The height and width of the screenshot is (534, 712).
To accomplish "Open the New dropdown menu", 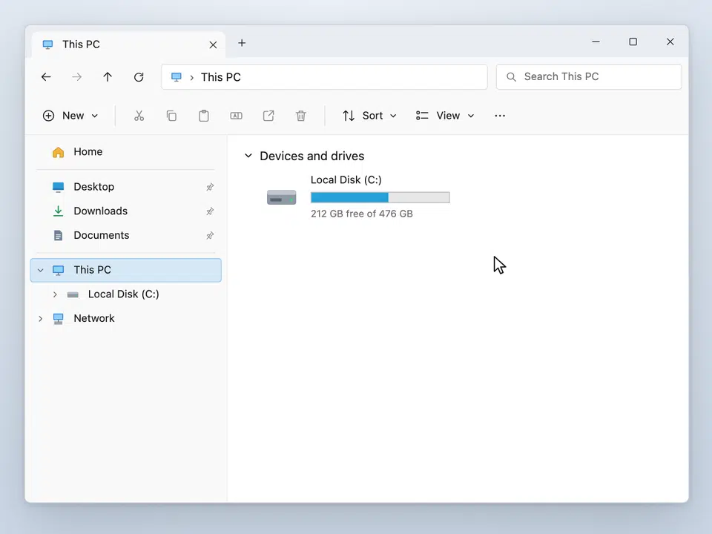I will tap(70, 116).
